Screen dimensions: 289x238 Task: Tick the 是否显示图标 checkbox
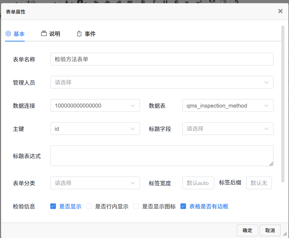(x=136, y=206)
